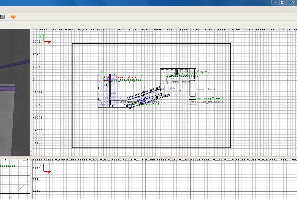The width and height of the screenshot is (297, 199).
Task: Click the orange curved arrow toolbar icon
Action: [13, 17]
